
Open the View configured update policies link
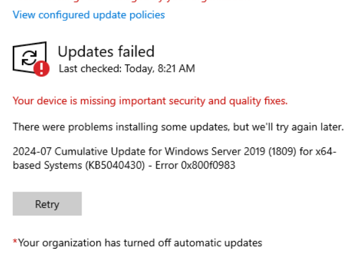pyautogui.click(x=89, y=15)
